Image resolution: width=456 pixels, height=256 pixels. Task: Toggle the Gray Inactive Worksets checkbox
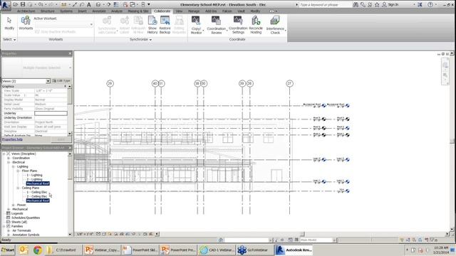pos(37,31)
